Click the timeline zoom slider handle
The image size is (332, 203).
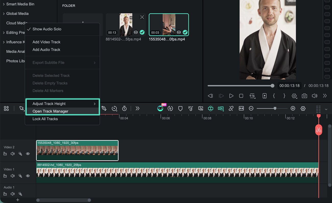(275, 108)
